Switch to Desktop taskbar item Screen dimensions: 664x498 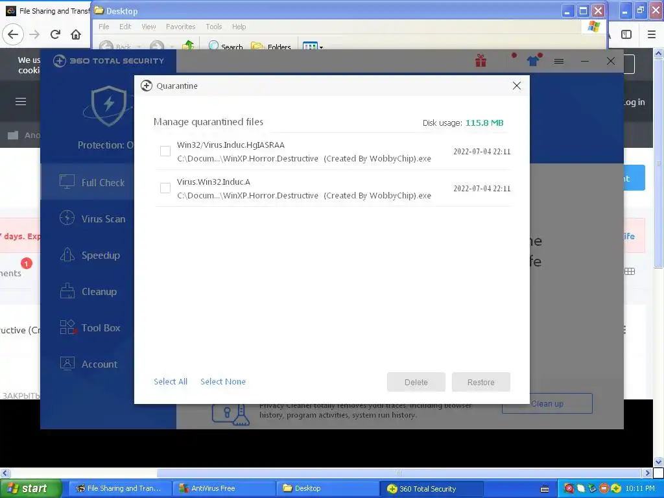327,488
